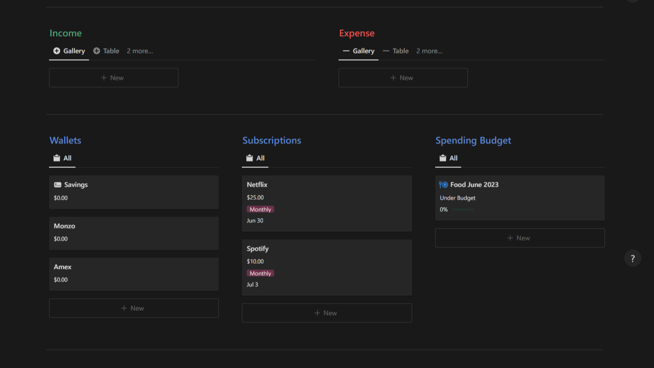Open the Food June 2023 budget card
The image size is (654, 368).
(520, 198)
